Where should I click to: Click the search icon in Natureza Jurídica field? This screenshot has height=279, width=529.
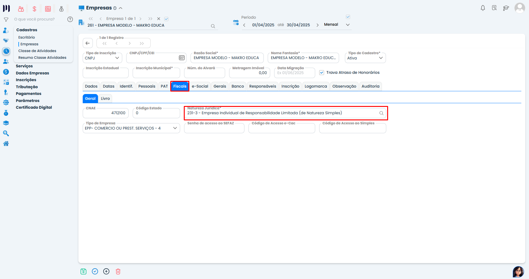point(381,113)
